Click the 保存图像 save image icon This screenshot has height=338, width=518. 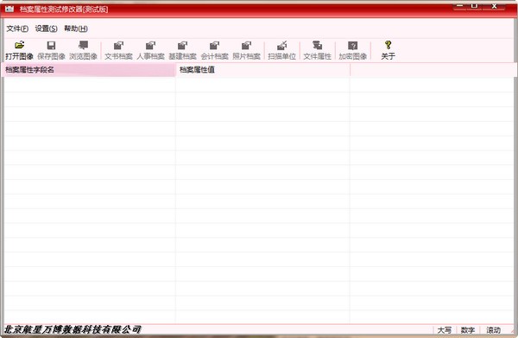[51, 45]
